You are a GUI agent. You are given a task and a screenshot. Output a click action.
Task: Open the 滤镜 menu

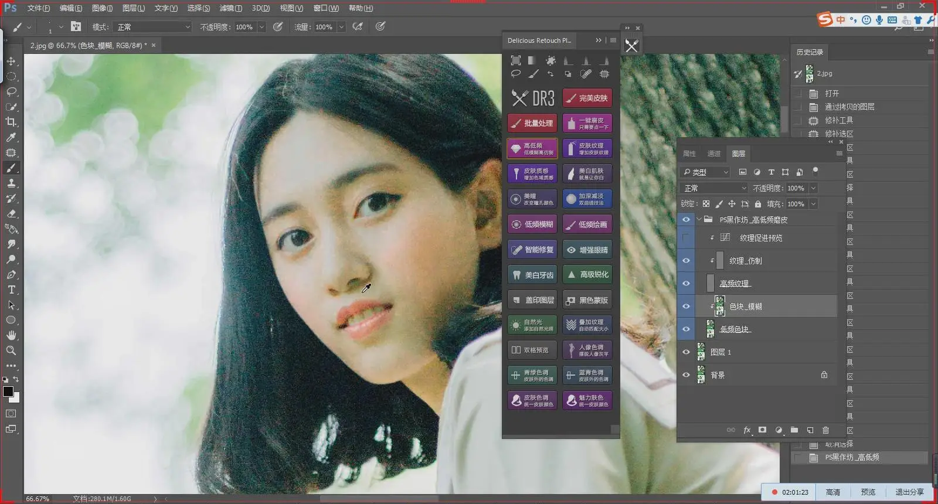(230, 8)
